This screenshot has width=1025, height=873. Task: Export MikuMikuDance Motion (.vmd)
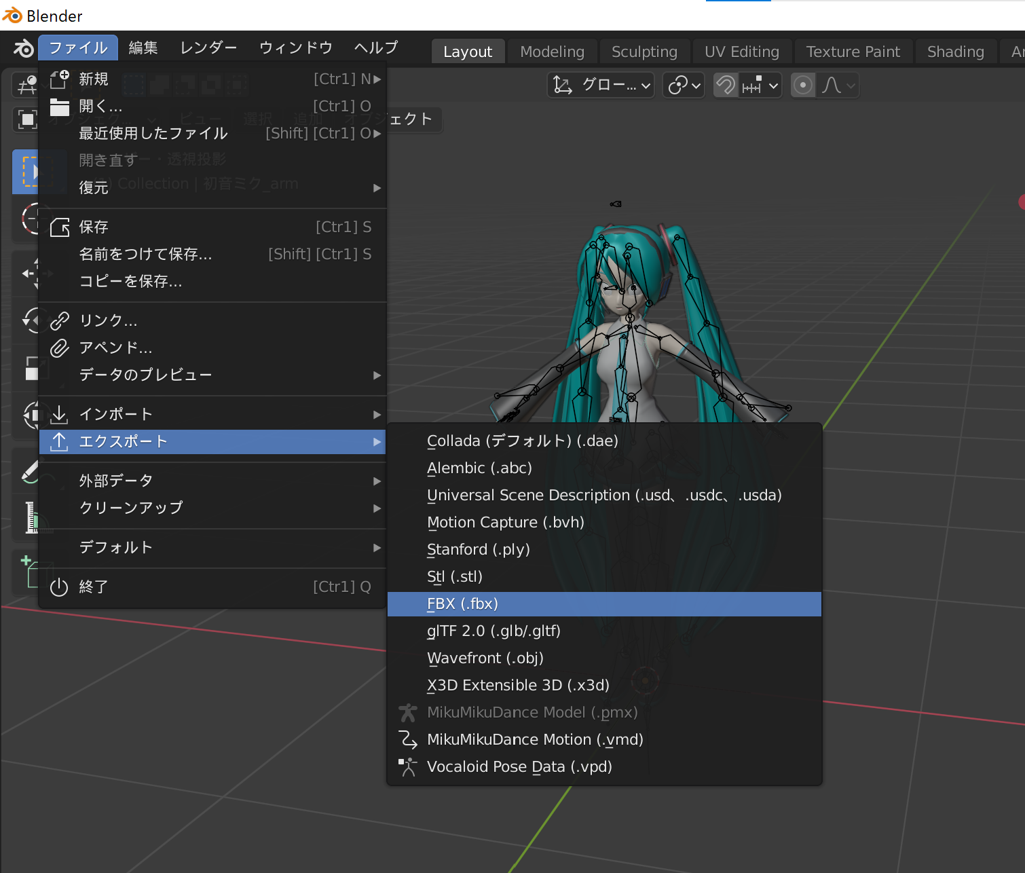[604, 739]
